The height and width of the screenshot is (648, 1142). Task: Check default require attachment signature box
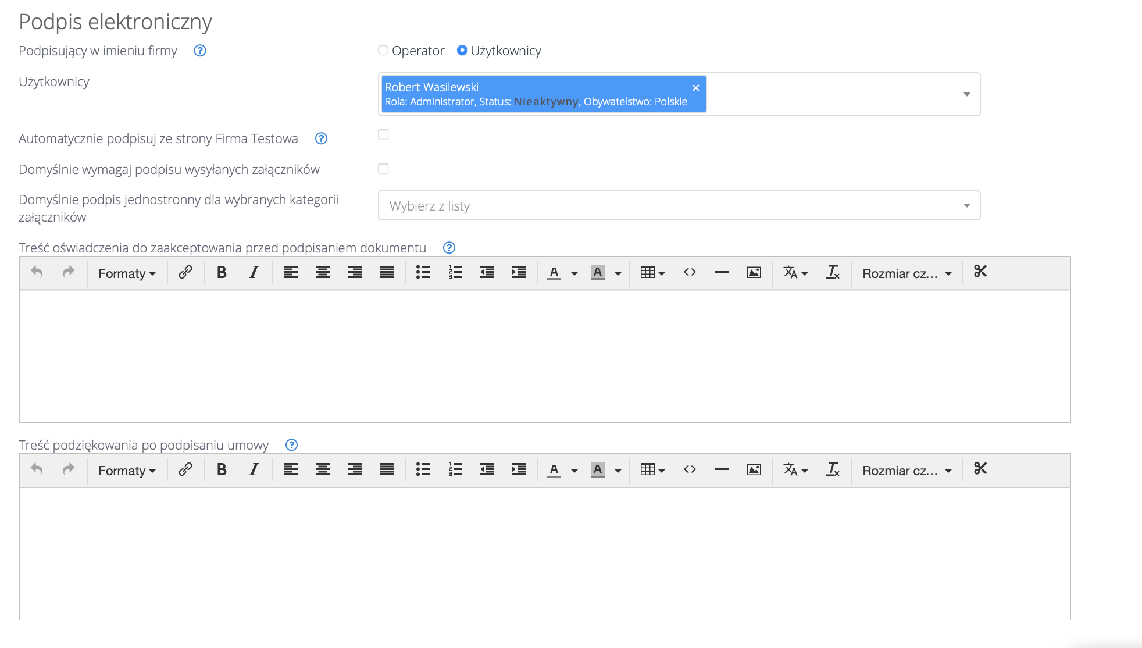click(x=383, y=169)
